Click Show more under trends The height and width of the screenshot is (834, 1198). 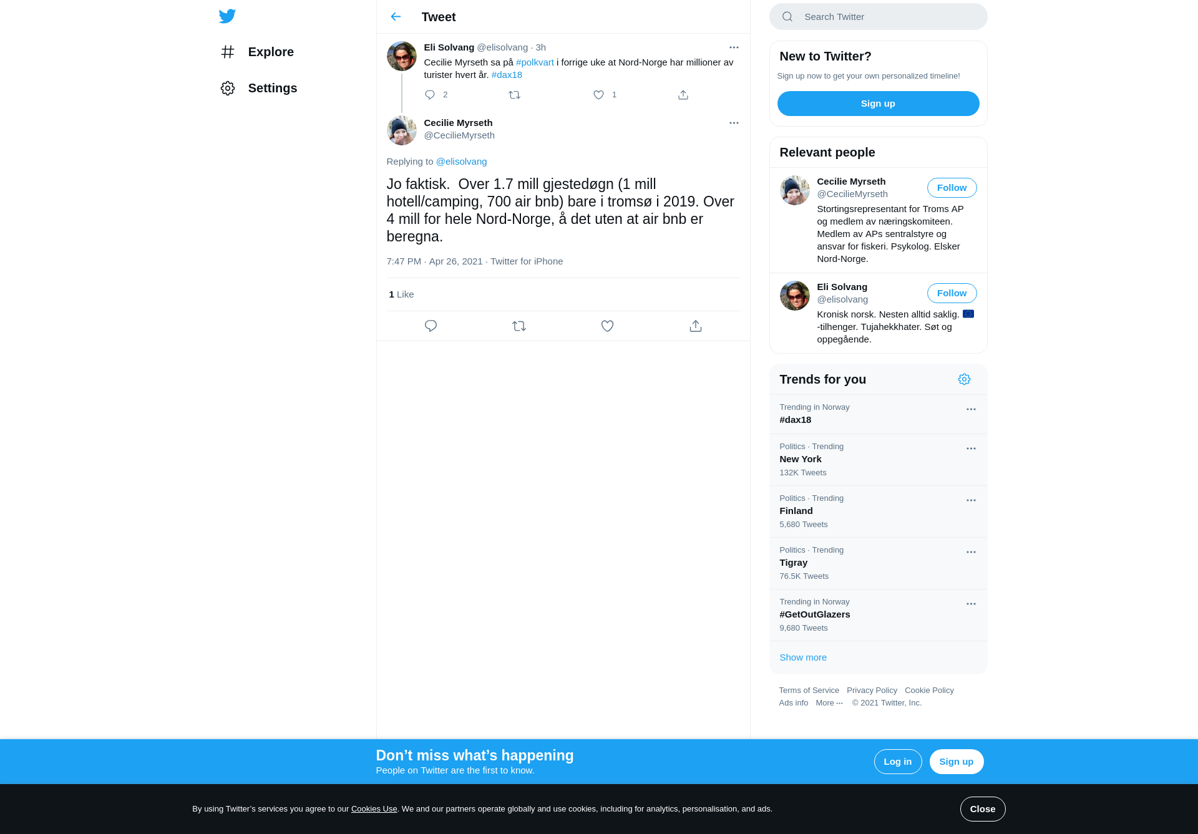(803, 657)
